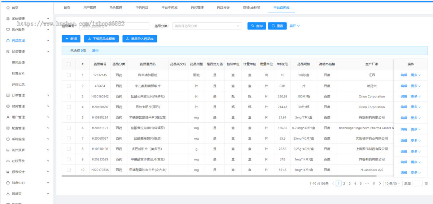Click the 药品编号 search input field

(x=114, y=26)
